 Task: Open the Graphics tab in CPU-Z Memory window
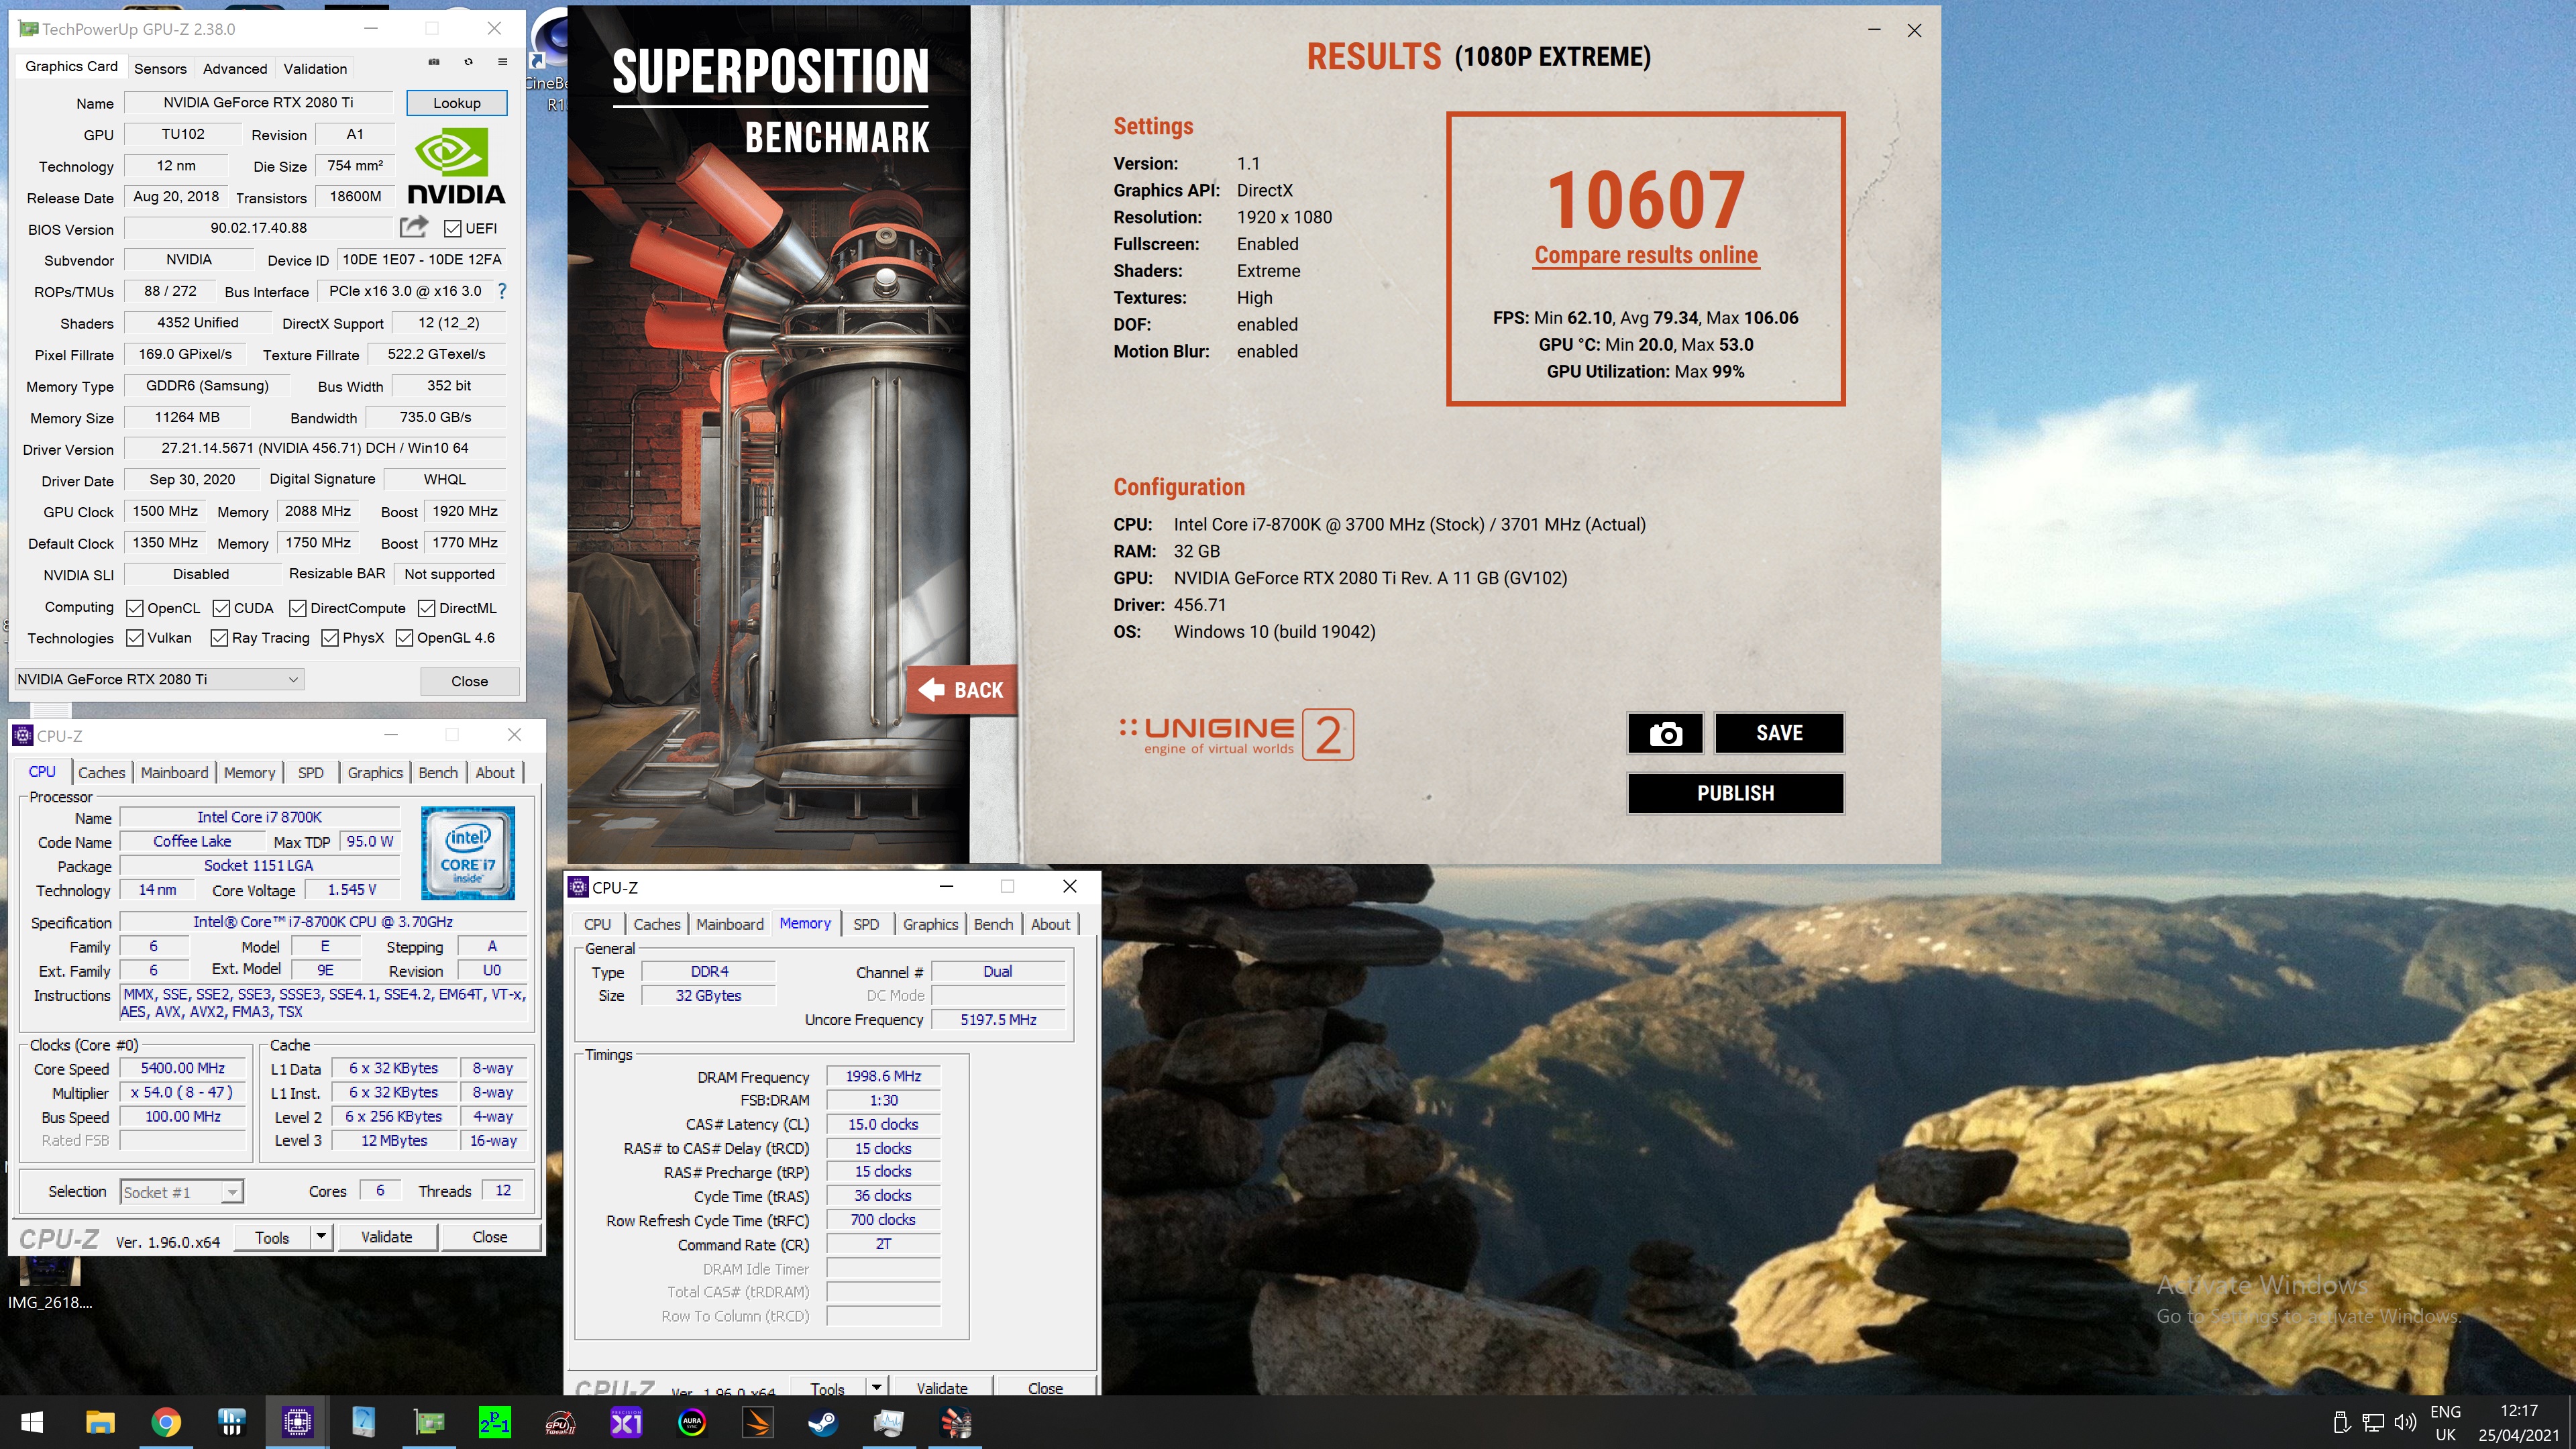click(x=930, y=924)
